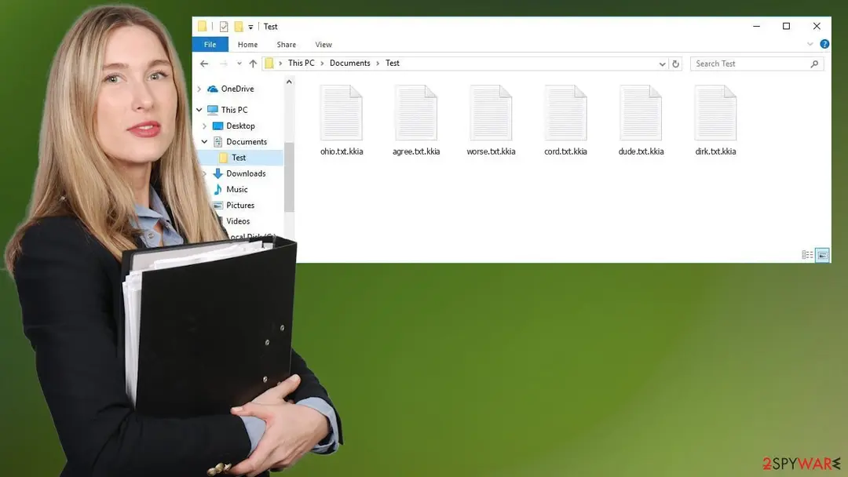
Task: Collapse the Documents tree node
Action: tap(204, 141)
